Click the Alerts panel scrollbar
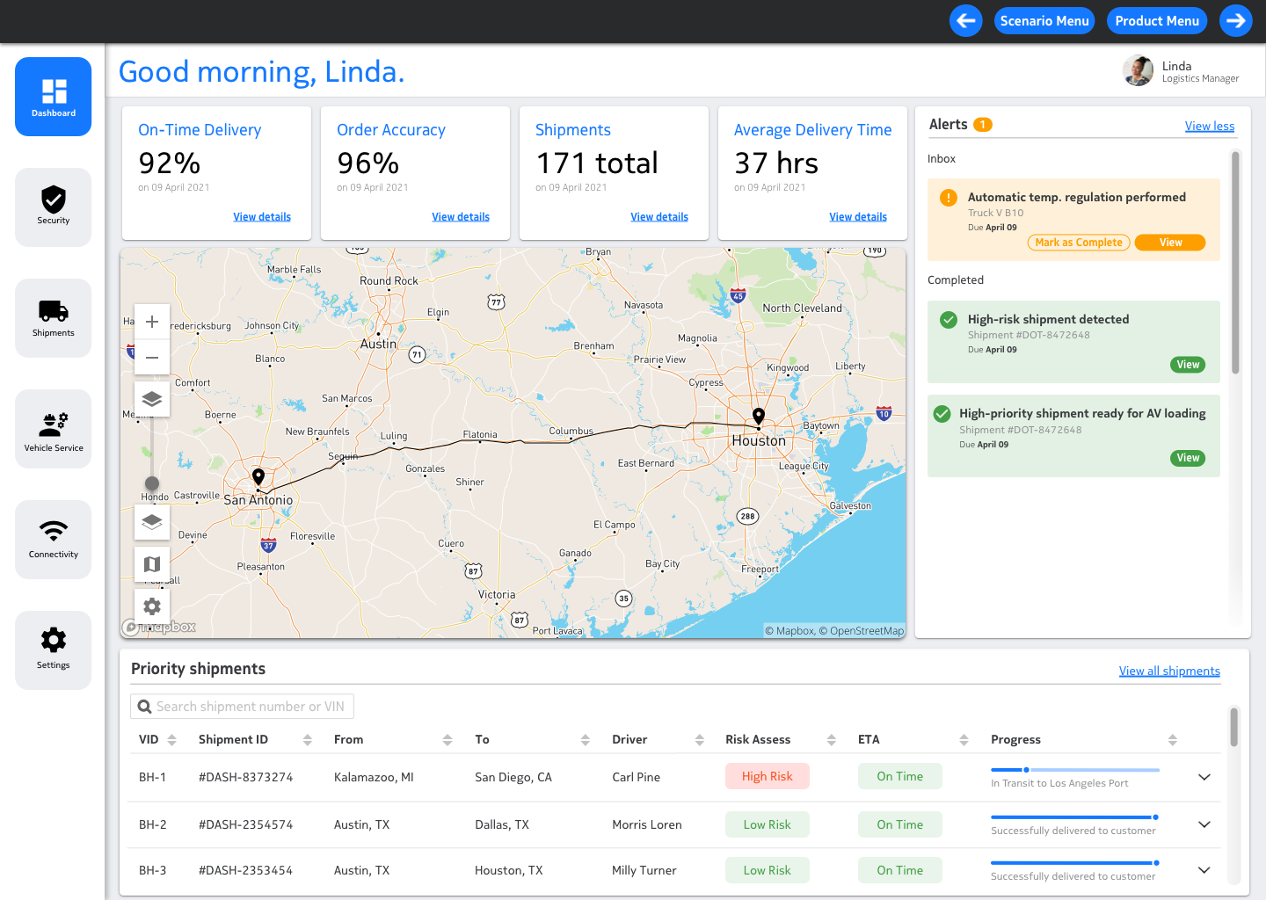 click(x=1235, y=263)
